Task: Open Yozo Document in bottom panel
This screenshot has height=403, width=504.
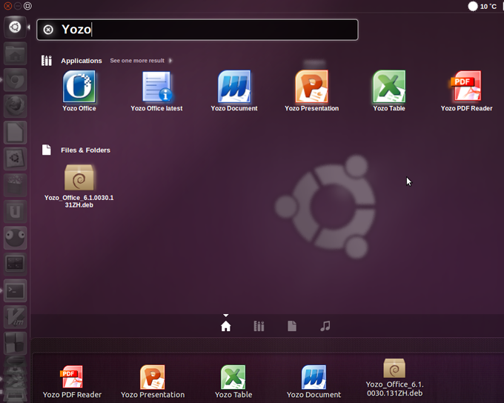Action: 314,382
